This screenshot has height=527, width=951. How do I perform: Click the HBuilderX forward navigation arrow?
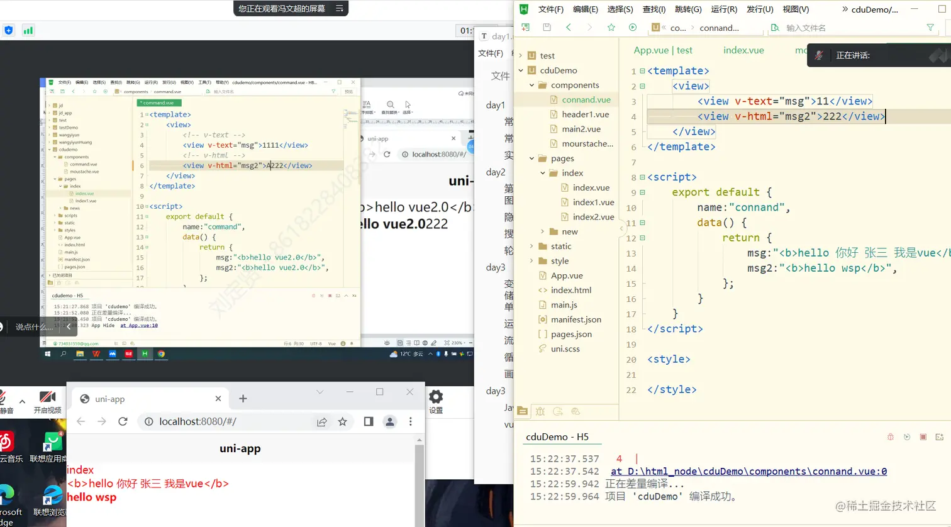(x=589, y=28)
